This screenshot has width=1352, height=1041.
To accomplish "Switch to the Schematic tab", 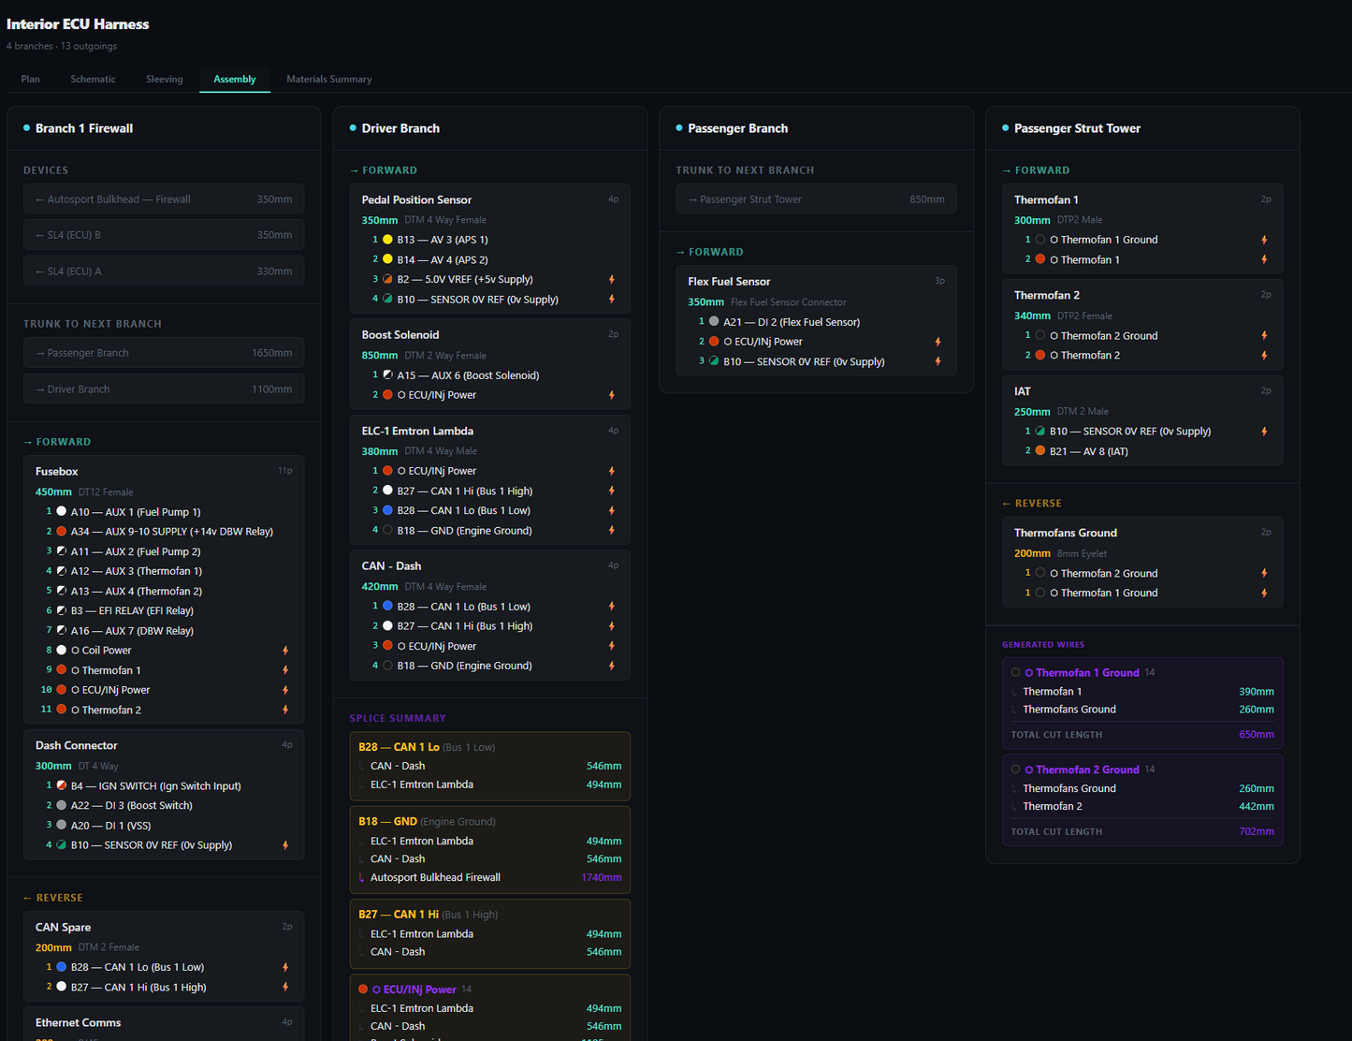I will click(93, 79).
